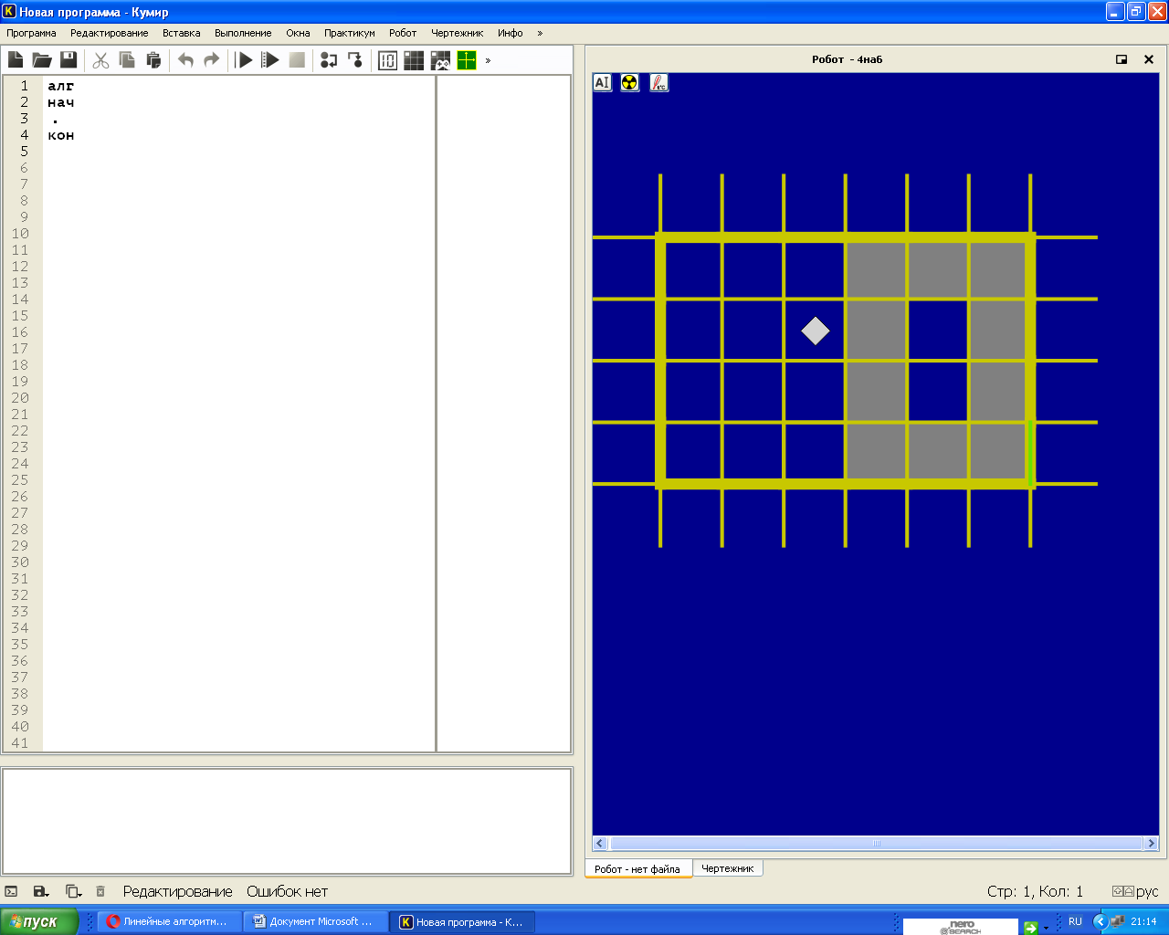Click the save program floppy icon
Viewport: 1169px width, 935px height.
click(x=68, y=60)
